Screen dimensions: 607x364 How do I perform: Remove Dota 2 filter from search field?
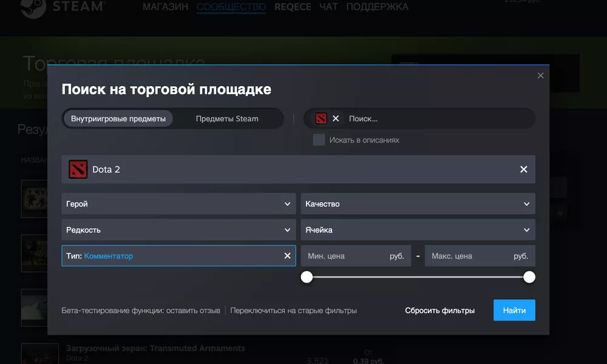tap(336, 118)
